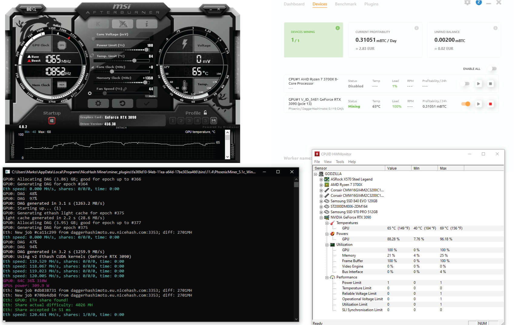Switch to NiceHash Devices tab
521x325 pixels.
click(320, 4)
